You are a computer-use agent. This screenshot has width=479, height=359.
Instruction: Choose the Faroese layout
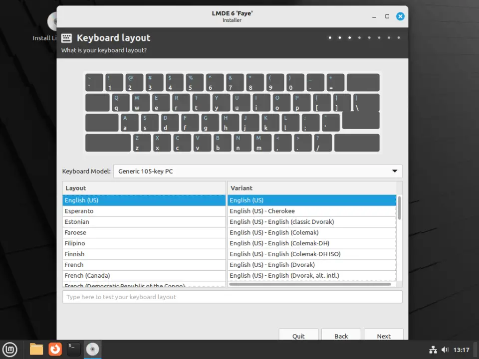point(144,233)
